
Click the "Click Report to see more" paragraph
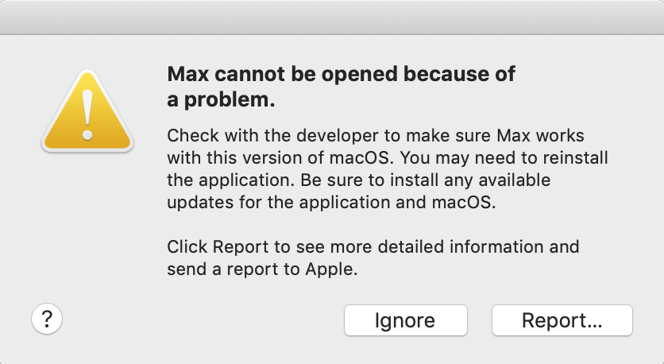click(373, 258)
